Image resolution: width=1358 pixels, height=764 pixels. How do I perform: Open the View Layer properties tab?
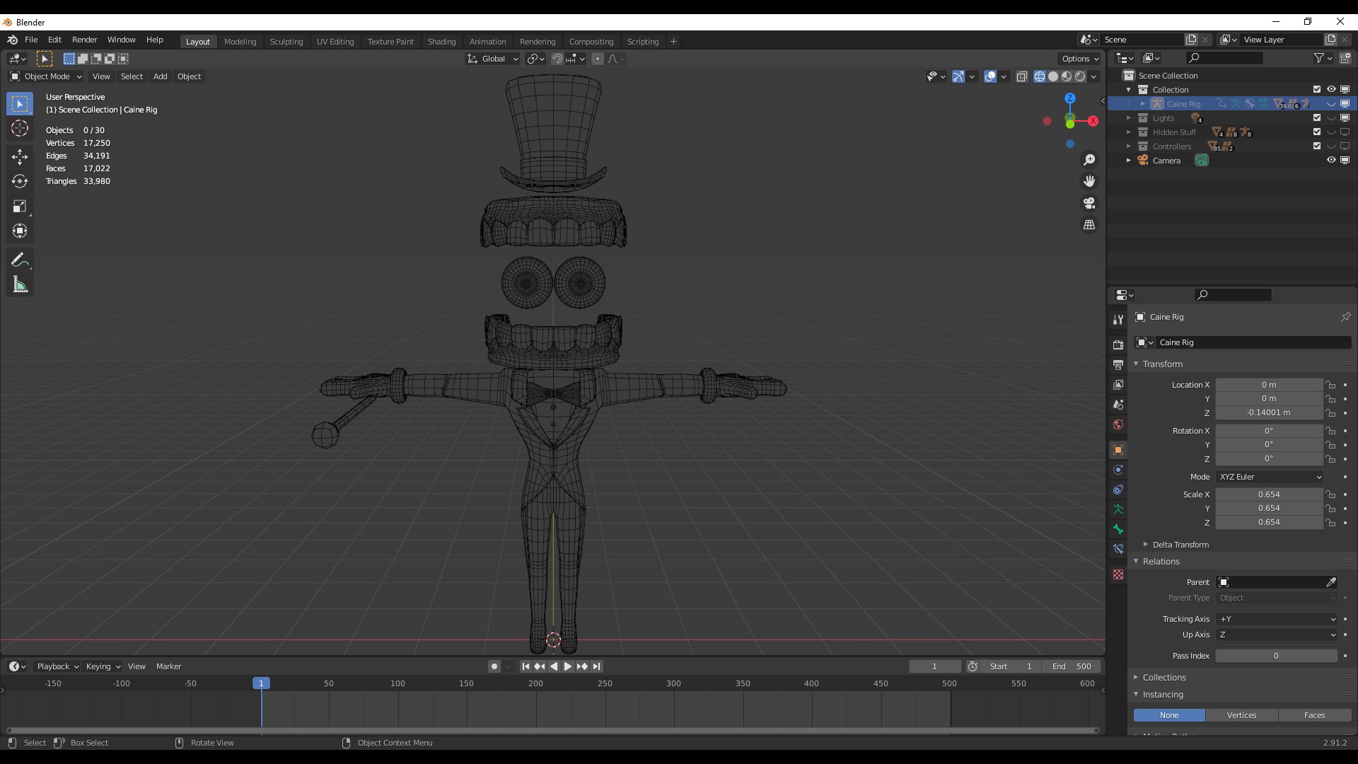tap(1118, 385)
